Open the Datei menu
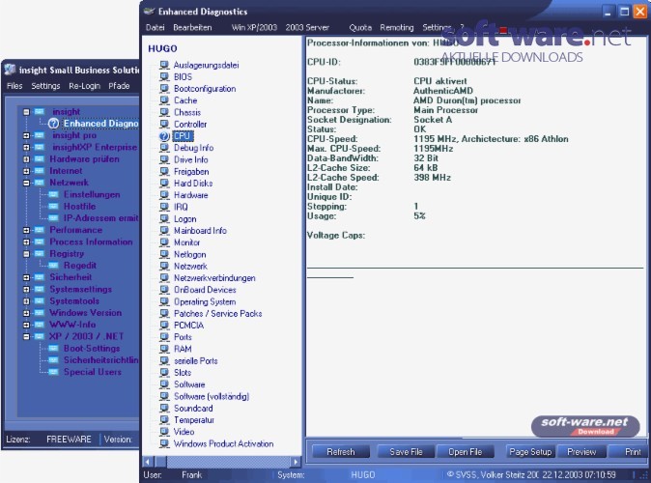The height and width of the screenshot is (483, 651). [155, 27]
